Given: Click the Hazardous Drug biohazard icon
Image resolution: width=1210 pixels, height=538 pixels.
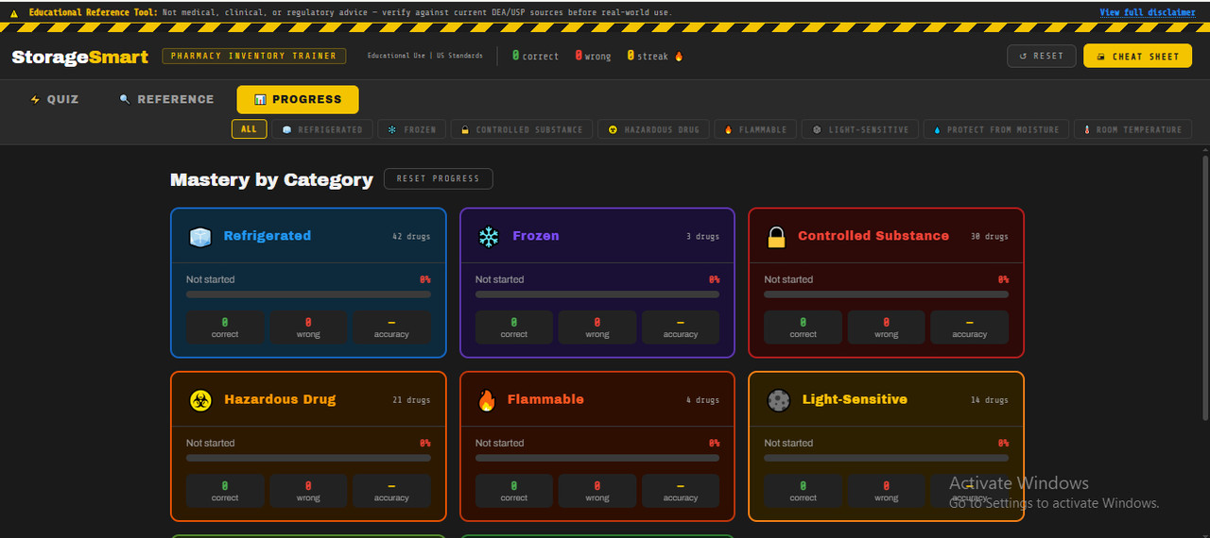Looking at the screenshot, I should pos(199,400).
